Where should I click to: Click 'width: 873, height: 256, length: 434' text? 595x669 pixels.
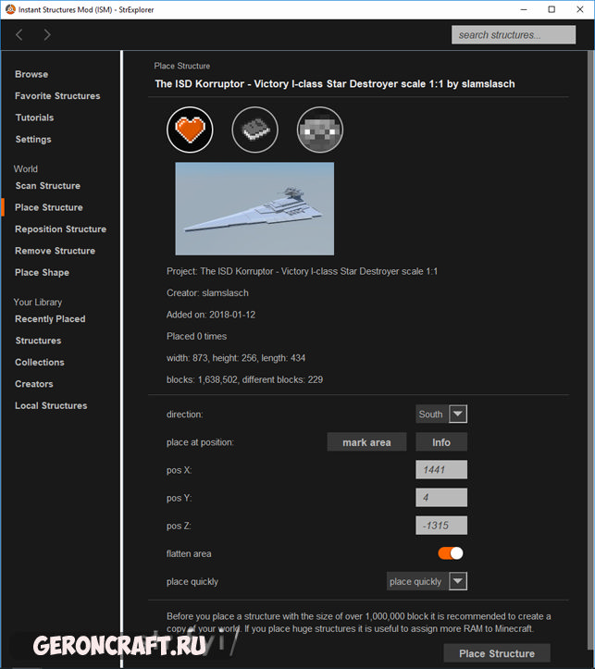coord(236,358)
